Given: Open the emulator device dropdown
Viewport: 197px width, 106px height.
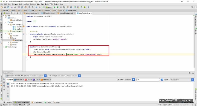Looking at the screenshot, I should tap(45, 76).
